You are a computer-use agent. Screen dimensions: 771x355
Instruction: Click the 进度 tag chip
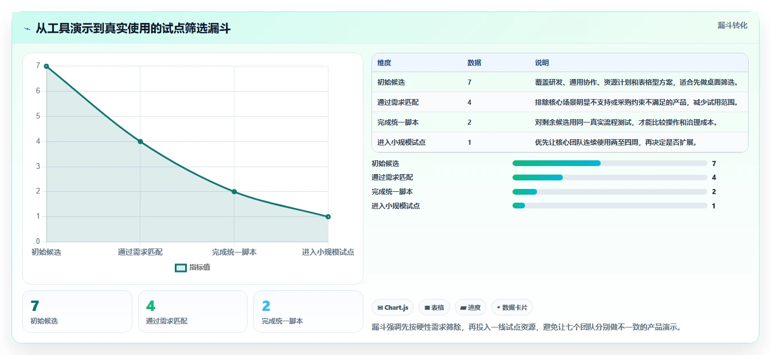pos(471,307)
